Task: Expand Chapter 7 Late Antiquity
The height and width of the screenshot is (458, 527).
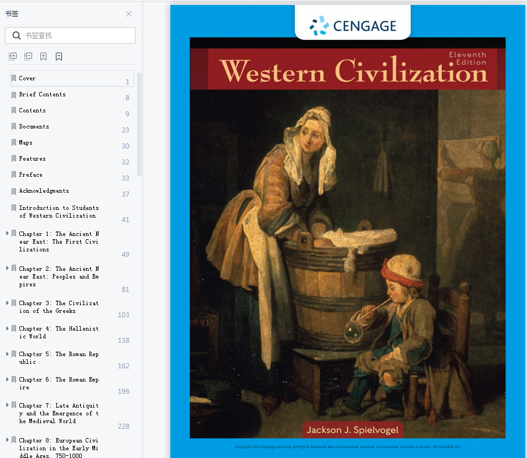Action: (7, 405)
